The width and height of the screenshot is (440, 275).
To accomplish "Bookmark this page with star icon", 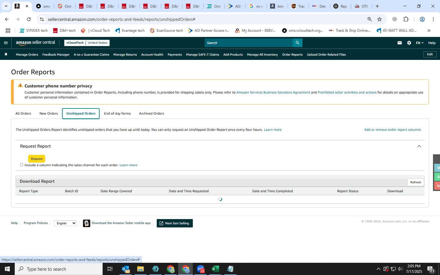I will click(x=380, y=19).
